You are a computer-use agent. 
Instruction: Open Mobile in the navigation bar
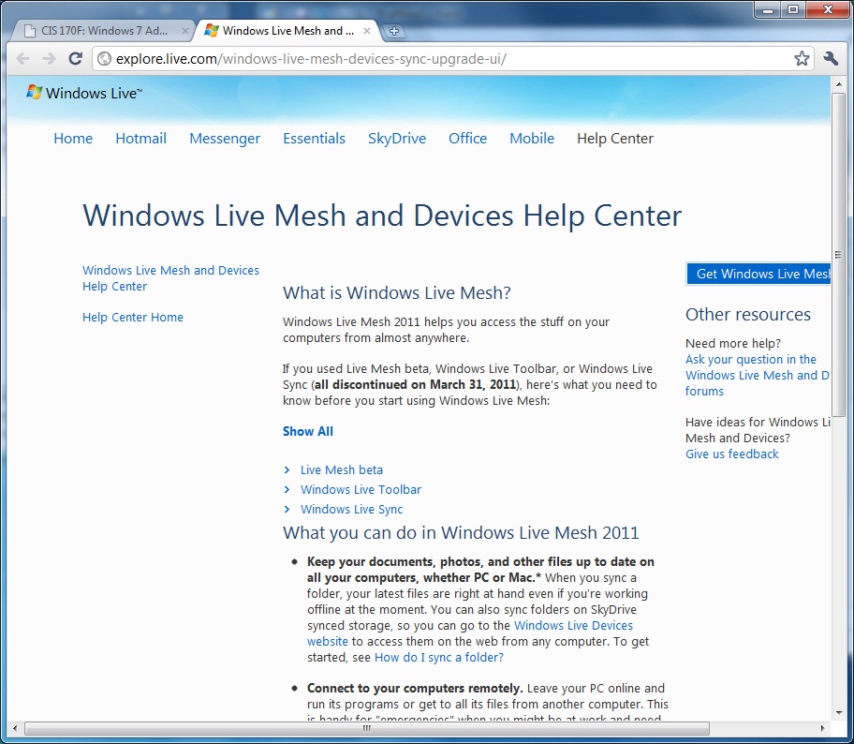click(532, 139)
